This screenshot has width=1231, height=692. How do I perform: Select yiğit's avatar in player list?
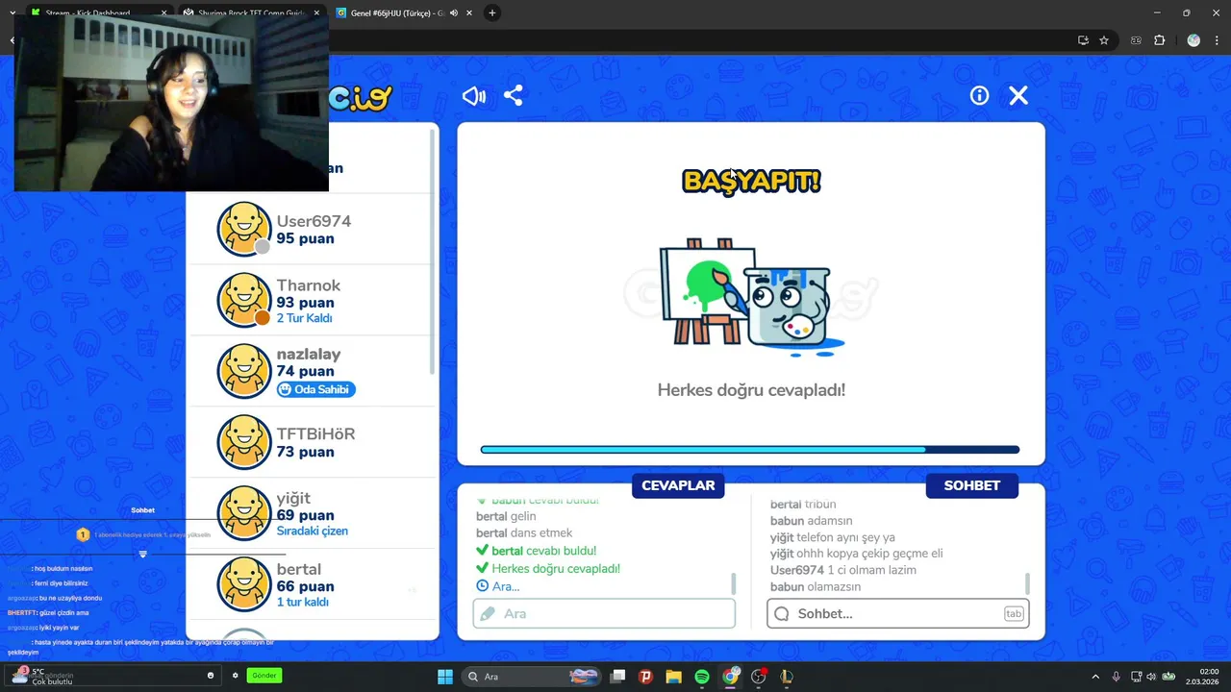(244, 513)
